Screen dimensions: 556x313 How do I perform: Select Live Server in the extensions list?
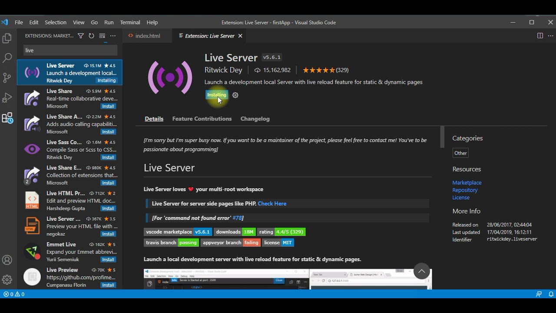coord(69,73)
